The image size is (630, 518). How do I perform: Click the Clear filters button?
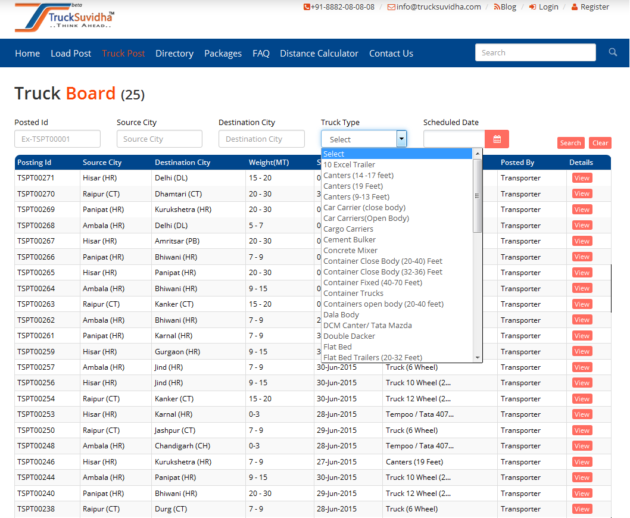pyautogui.click(x=600, y=143)
